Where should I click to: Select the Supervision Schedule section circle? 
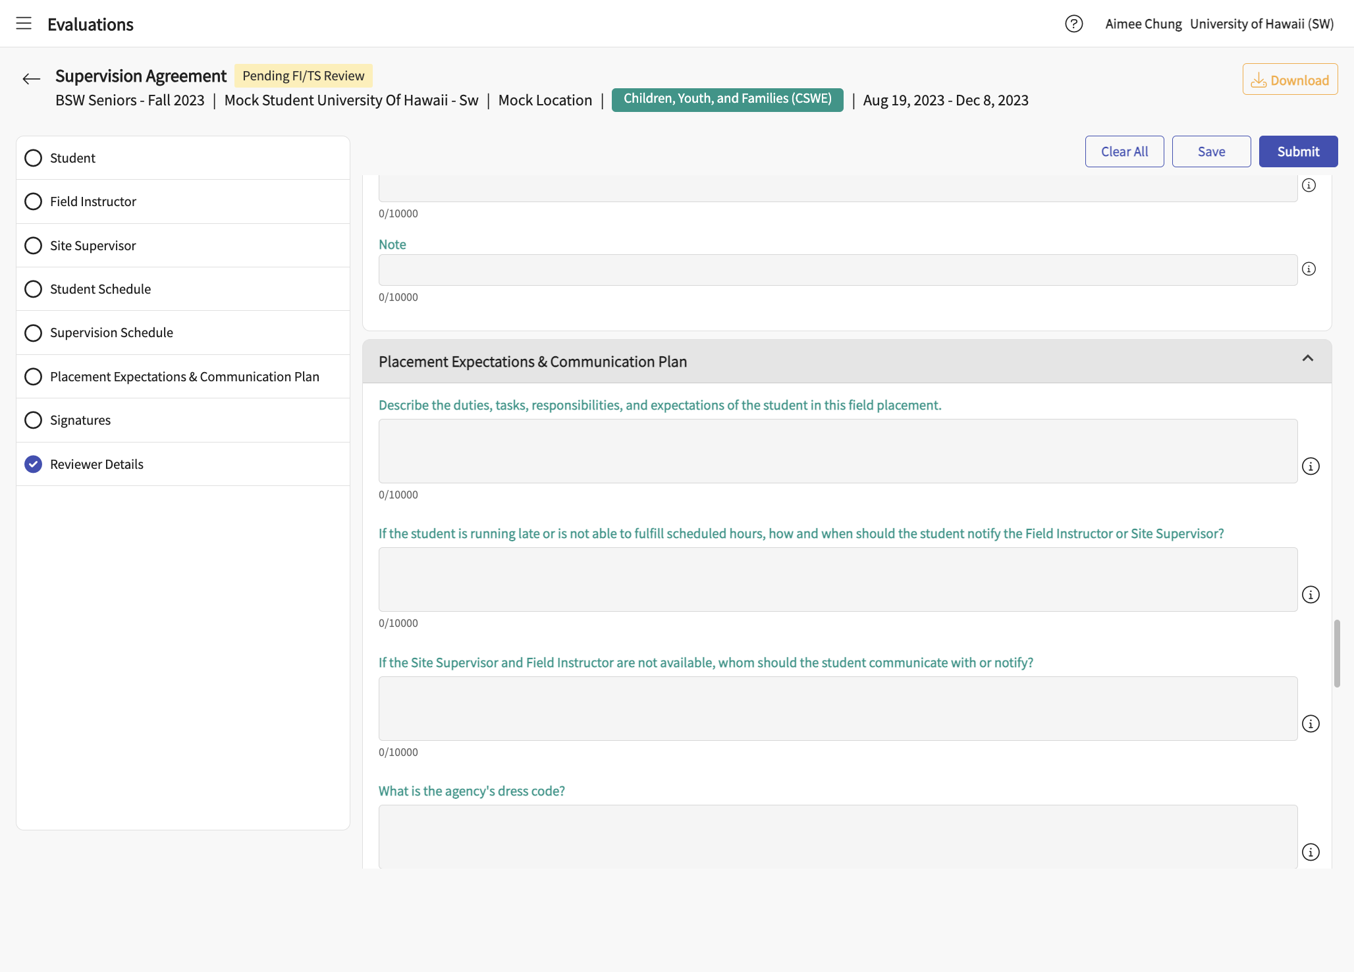(33, 333)
